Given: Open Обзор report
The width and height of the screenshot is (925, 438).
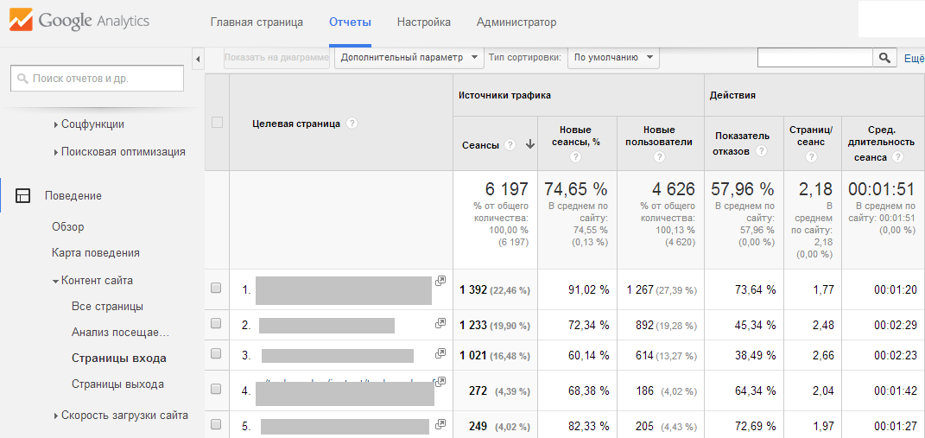Looking at the screenshot, I should coord(68,226).
